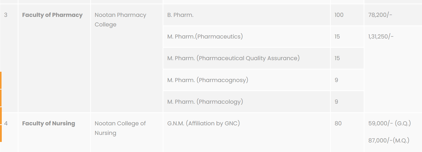Select the 87,000/-(M.Q.) fee
Screen dimensions: 422x152
point(389,141)
